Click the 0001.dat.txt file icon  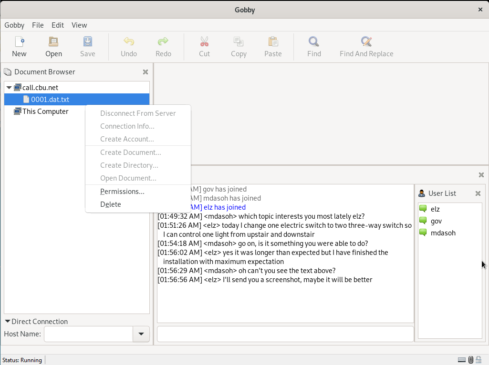[x=26, y=99]
